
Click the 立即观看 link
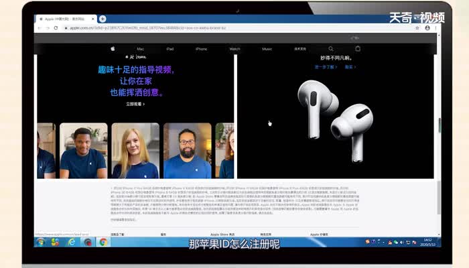135,104
